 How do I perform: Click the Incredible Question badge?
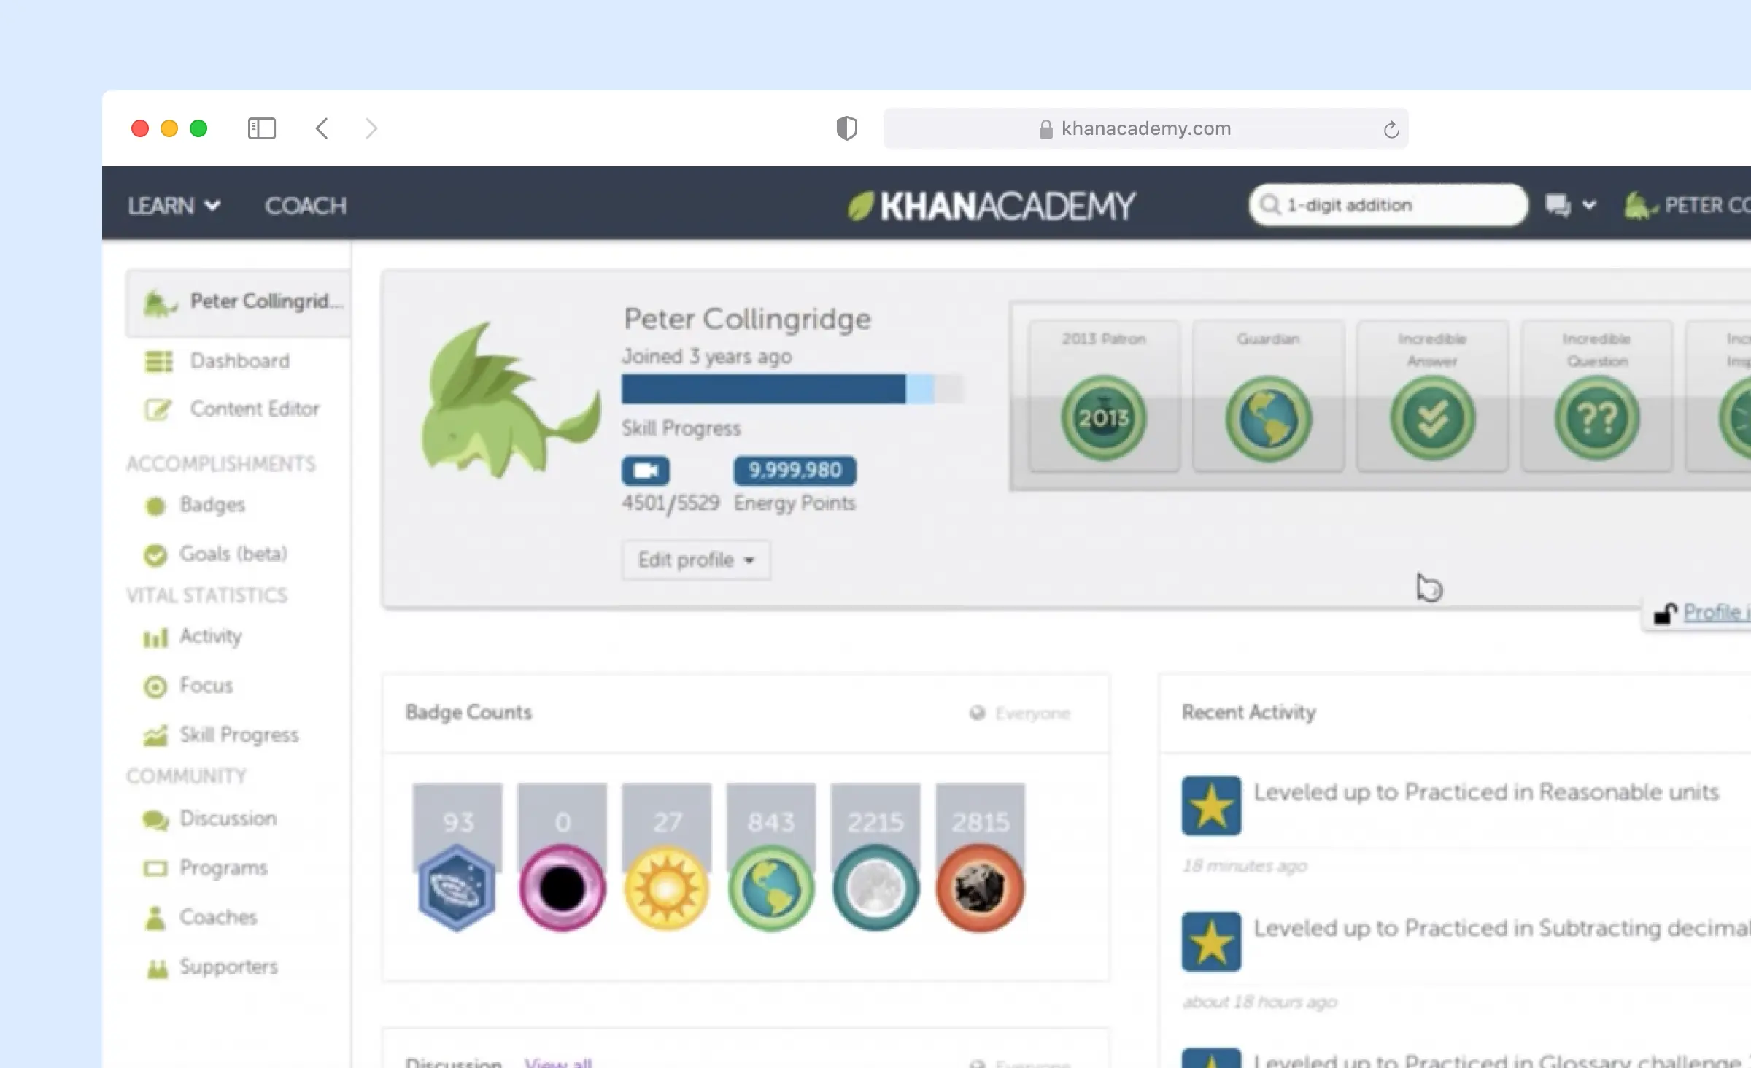(x=1597, y=419)
